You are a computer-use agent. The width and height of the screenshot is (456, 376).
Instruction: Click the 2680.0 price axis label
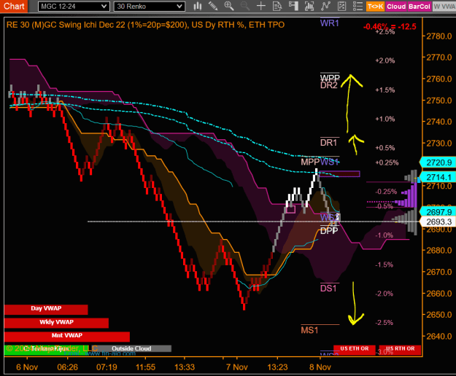coord(439,250)
